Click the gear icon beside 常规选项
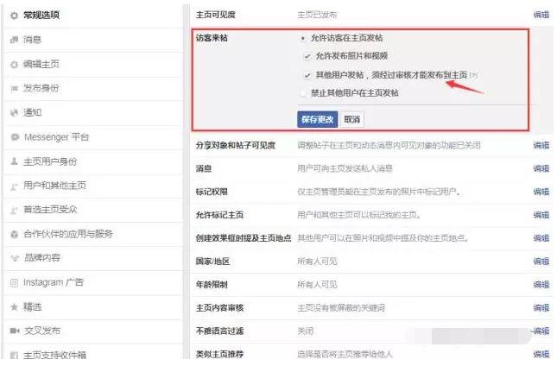The image size is (557, 366). click(x=14, y=16)
